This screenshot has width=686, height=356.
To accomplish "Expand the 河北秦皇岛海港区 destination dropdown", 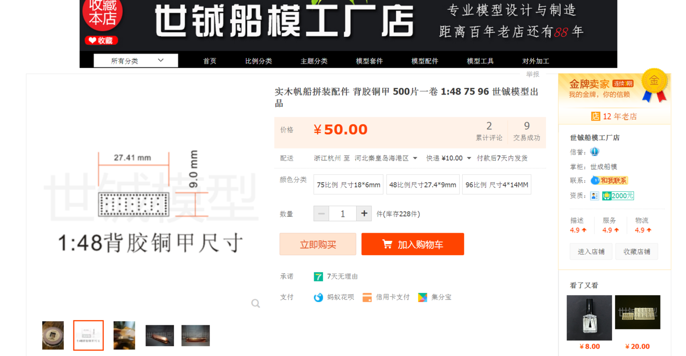I will [x=386, y=158].
